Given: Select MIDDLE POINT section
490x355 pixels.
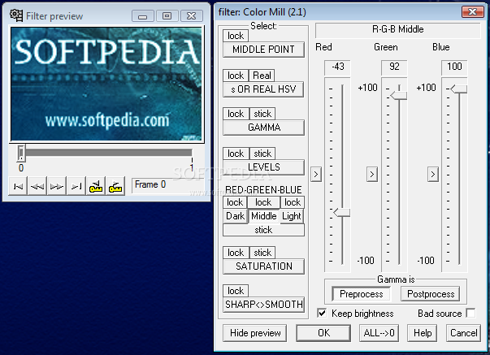Looking at the screenshot, I should pyautogui.click(x=263, y=50).
